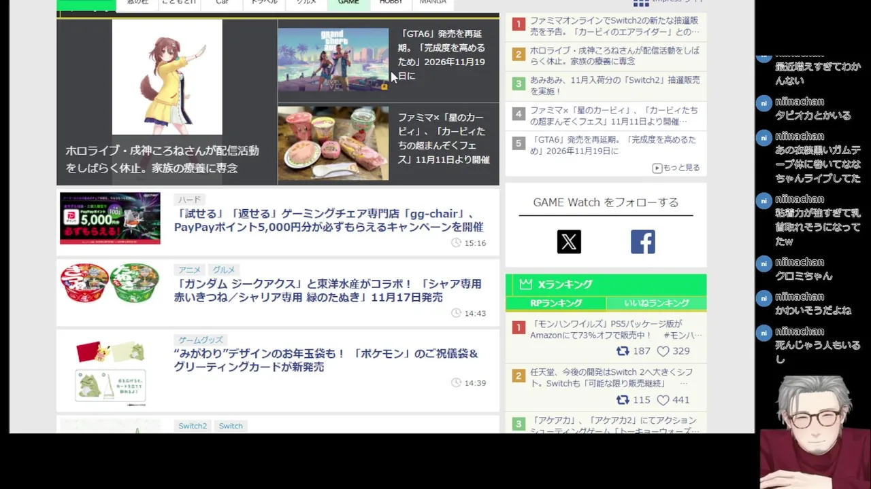Open the Kirby merchandise photo thumbnail
This screenshot has height=489, width=871.
(x=333, y=143)
